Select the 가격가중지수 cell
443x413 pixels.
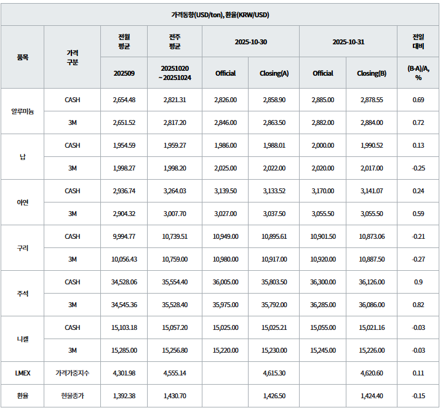72,373
